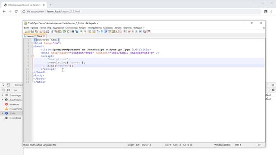Select the No warnings filter row
The width and height of the screenshot is (276, 155).
click(12, 109)
